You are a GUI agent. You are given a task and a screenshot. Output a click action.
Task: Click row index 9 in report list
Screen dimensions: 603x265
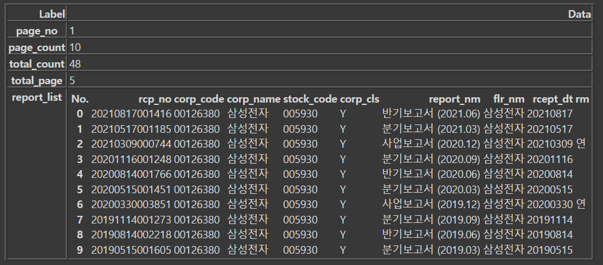point(79,250)
